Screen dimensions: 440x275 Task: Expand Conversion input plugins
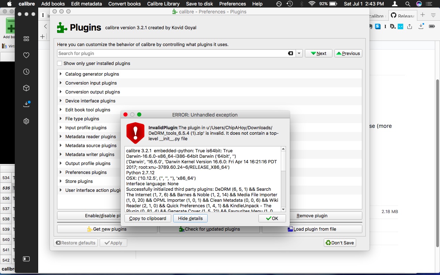point(60,83)
